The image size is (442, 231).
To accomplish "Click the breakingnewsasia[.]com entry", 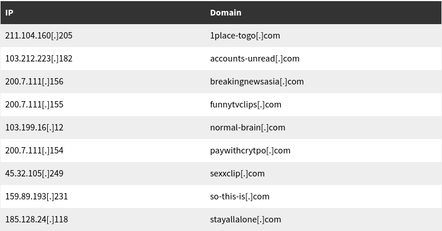I will 257,82.
